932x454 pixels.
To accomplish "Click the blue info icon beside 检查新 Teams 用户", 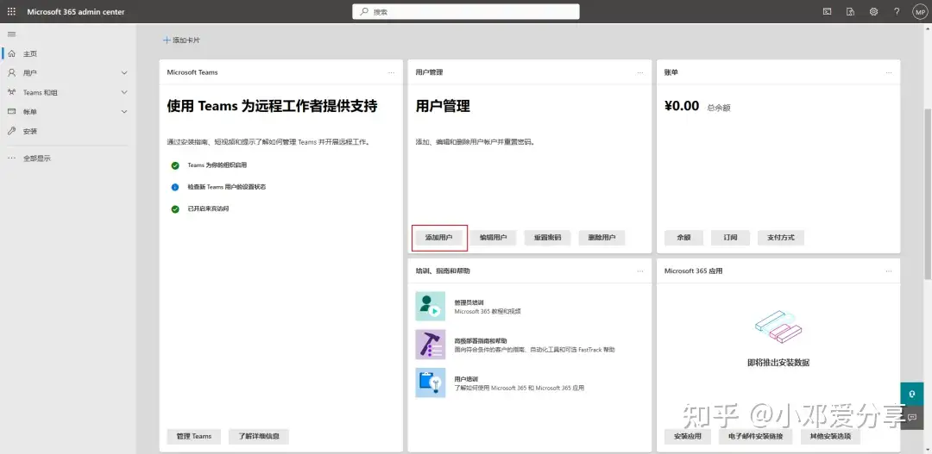I will (175, 187).
